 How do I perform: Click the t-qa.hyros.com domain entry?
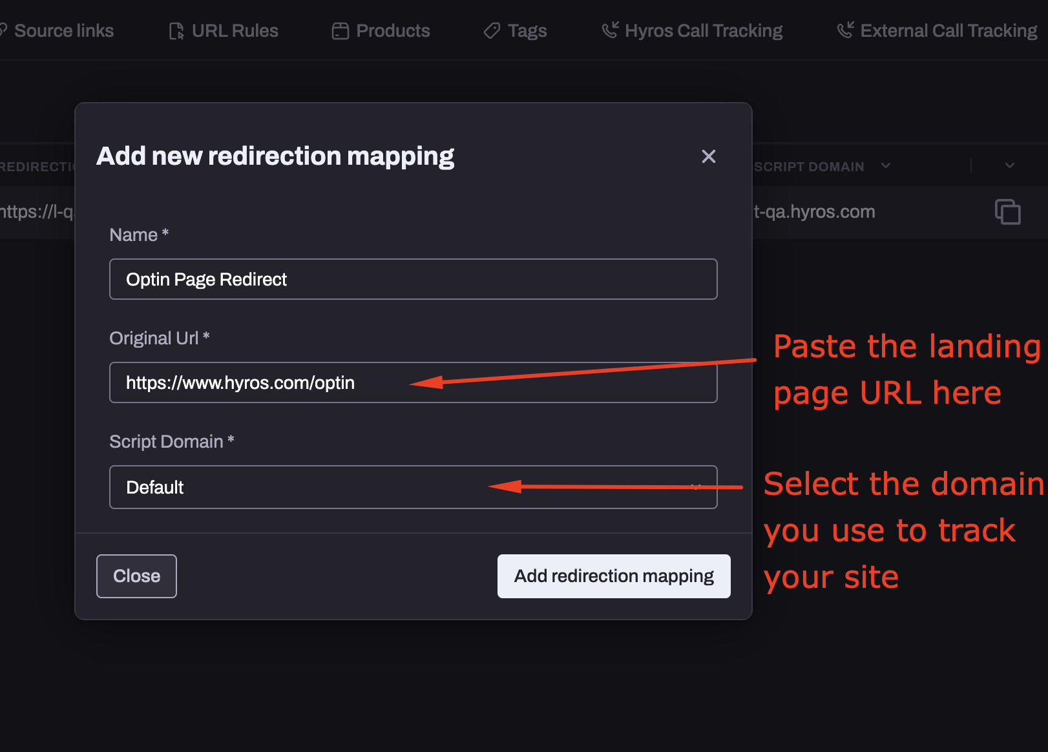click(x=812, y=212)
